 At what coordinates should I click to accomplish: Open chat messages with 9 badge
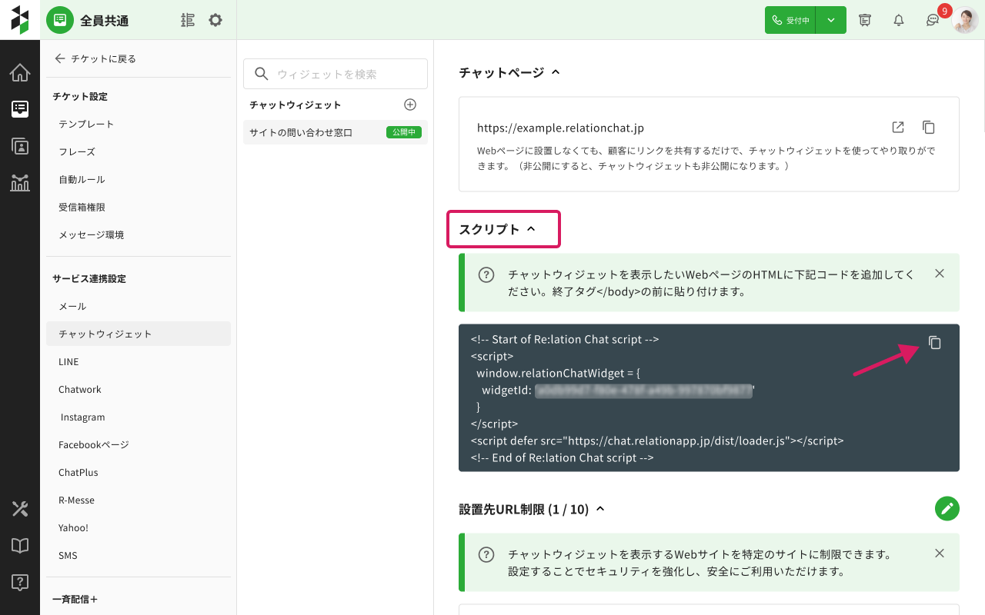933,20
